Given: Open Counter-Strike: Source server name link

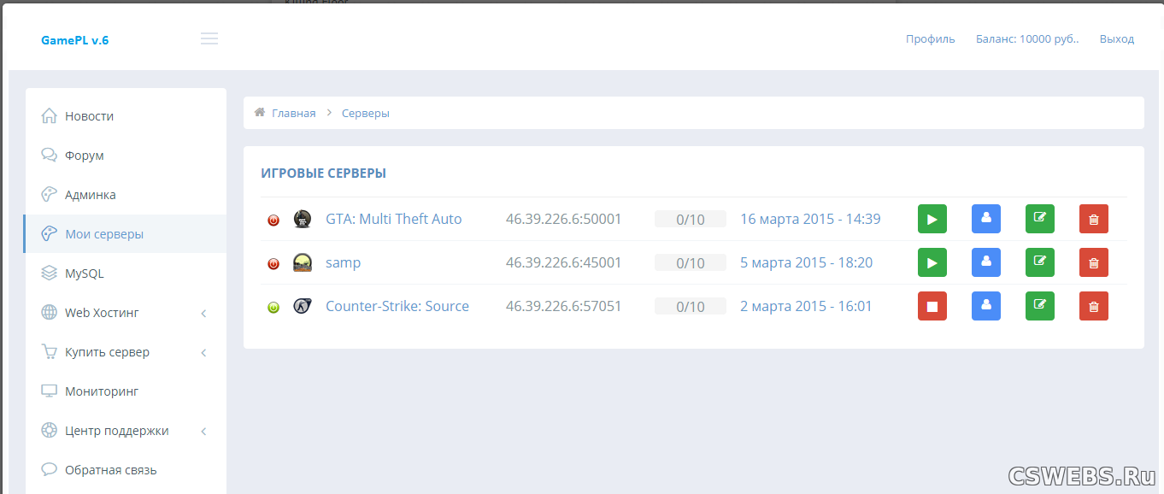Looking at the screenshot, I should click(397, 306).
